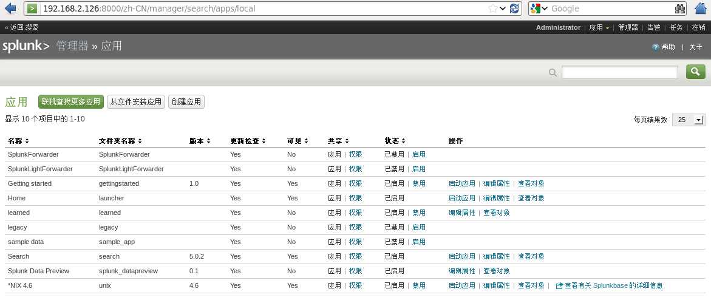The height and width of the screenshot is (303, 711).
Task: Click 启动应用 for *NIX 4.6
Action: coord(461,286)
